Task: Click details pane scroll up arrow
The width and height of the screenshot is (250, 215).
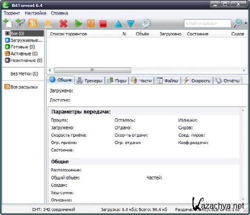Action: 243,110
